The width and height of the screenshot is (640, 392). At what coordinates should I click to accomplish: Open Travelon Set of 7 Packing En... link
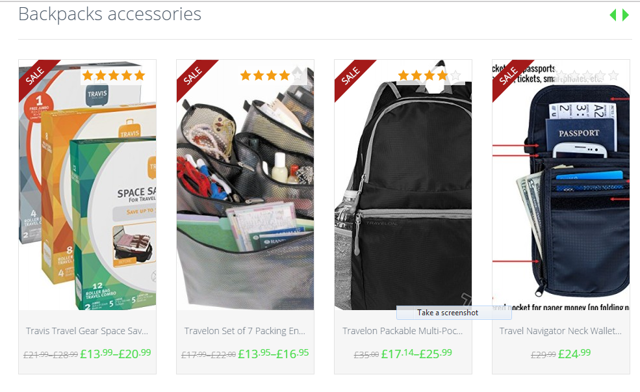pos(245,331)
